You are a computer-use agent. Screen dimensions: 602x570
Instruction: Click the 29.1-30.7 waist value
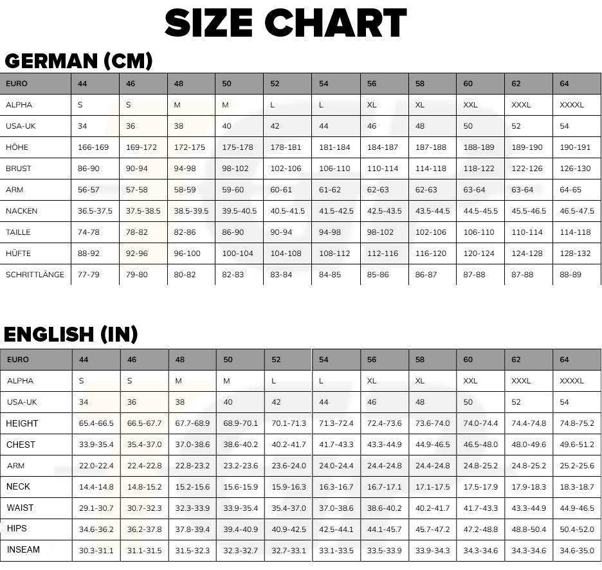pos(96,508)
